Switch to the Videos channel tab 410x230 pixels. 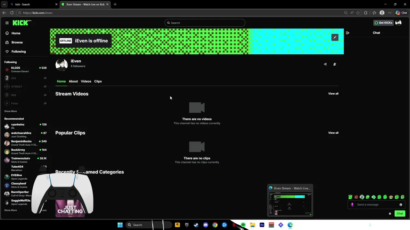[x=86, y=81]
